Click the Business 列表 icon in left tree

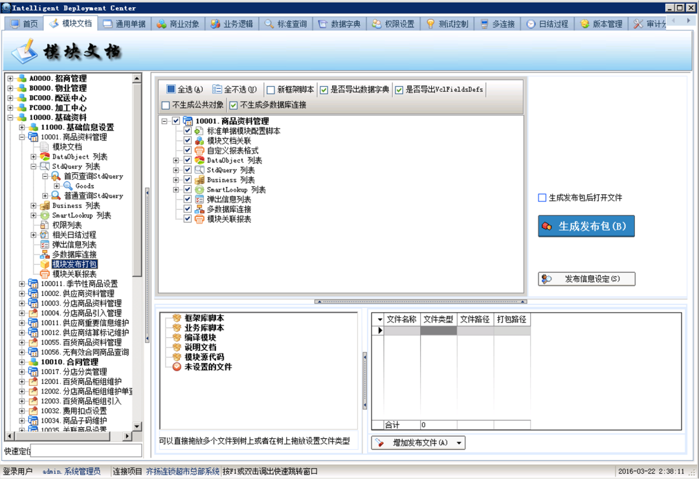click(x=45, y=205)
